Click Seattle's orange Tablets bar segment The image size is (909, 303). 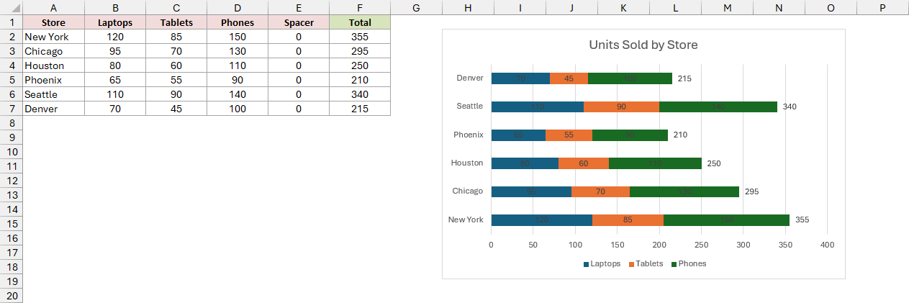(x=621, y=107)
